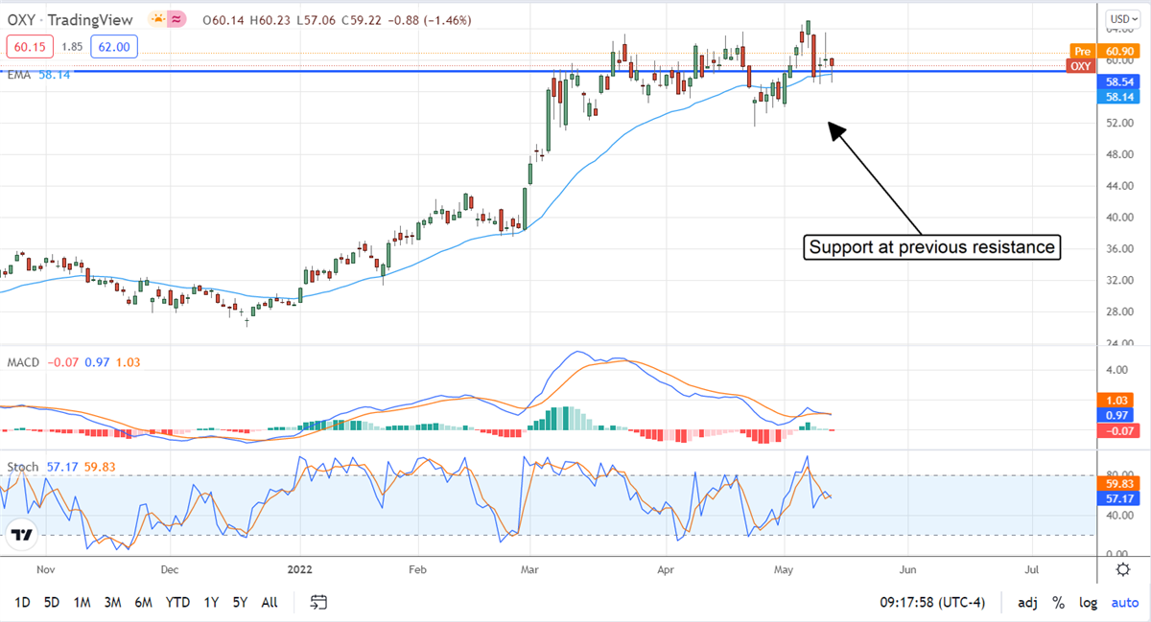
Task: Select the 5D time range
Action: coord(52,602)
